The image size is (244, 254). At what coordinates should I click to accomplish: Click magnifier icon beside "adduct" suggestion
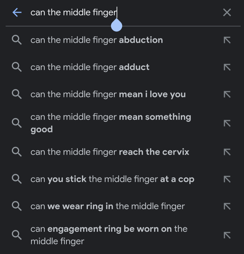17,67
